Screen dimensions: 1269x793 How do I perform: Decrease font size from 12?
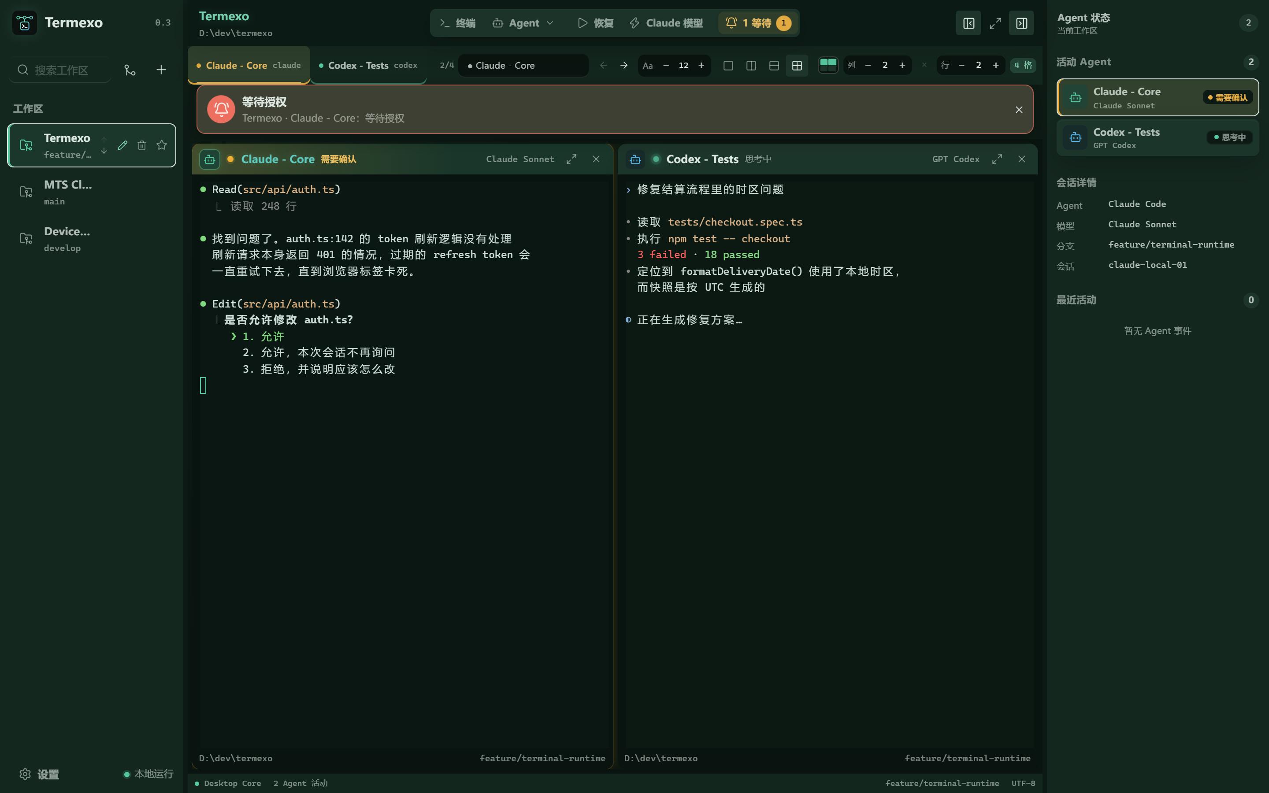(x=666, y=66)
